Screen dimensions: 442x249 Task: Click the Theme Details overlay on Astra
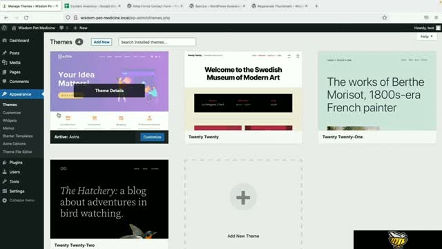109,91
